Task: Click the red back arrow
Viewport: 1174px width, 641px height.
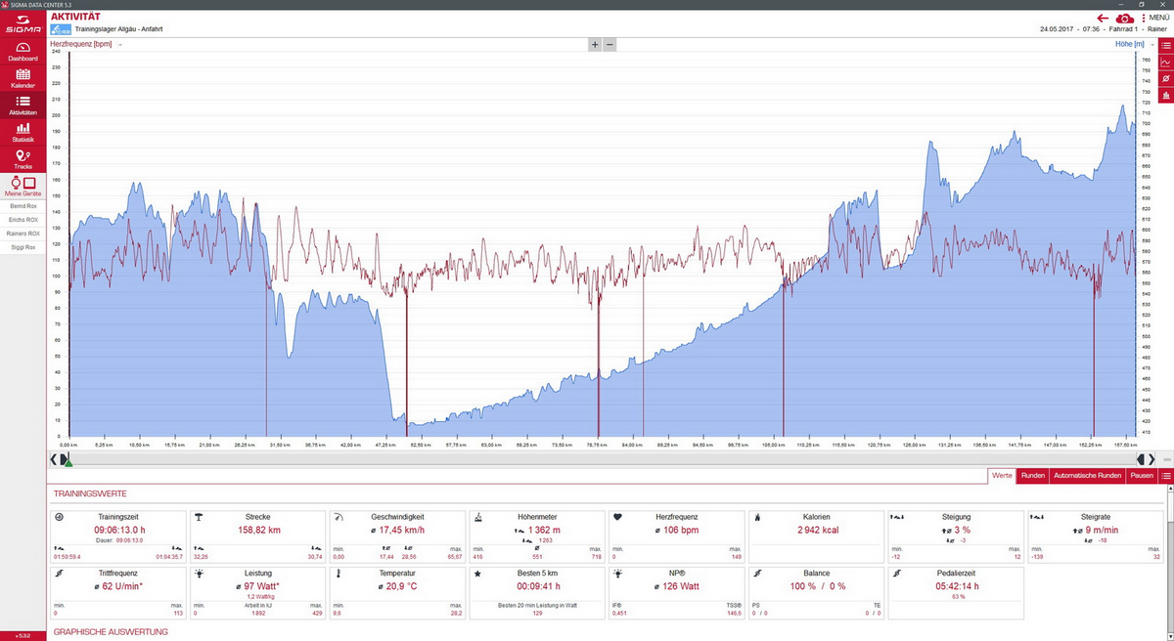Action: pos(1103,18)
